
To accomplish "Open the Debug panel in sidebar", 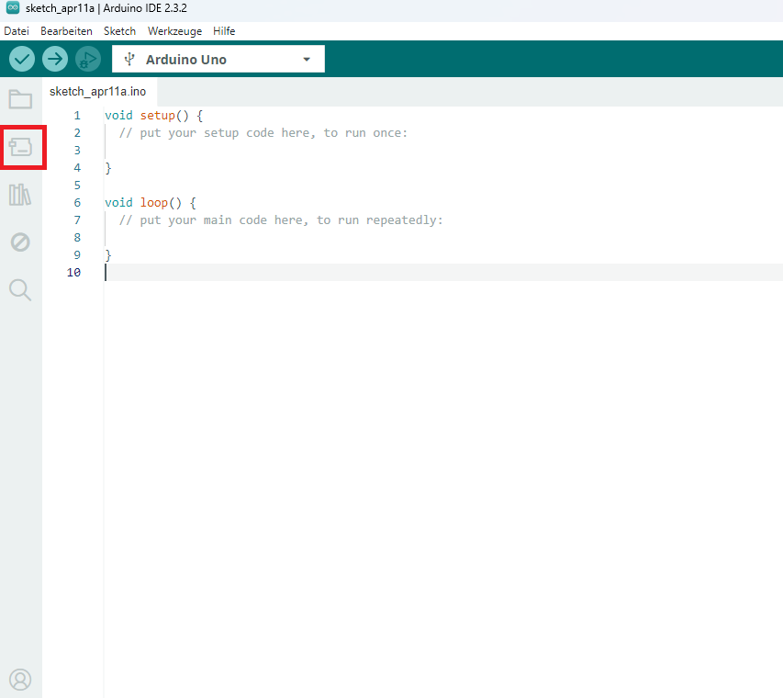I will 20,242.
